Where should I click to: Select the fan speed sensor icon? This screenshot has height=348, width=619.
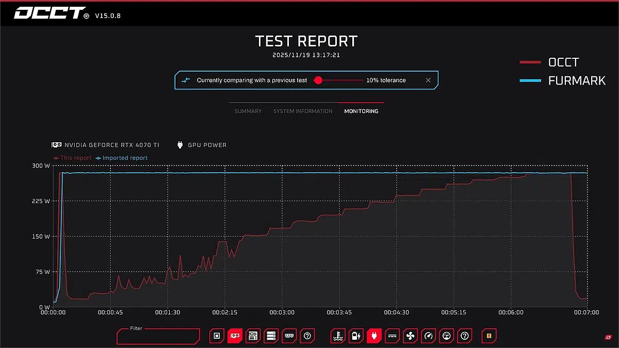(x=410, y=336)
